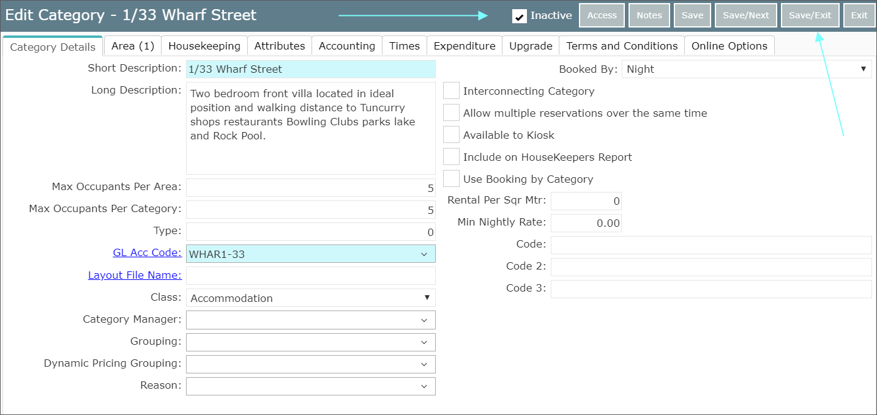Expand the Booked By dropdown
Viewport: 877px width, 415px height.
pos(746,69)
